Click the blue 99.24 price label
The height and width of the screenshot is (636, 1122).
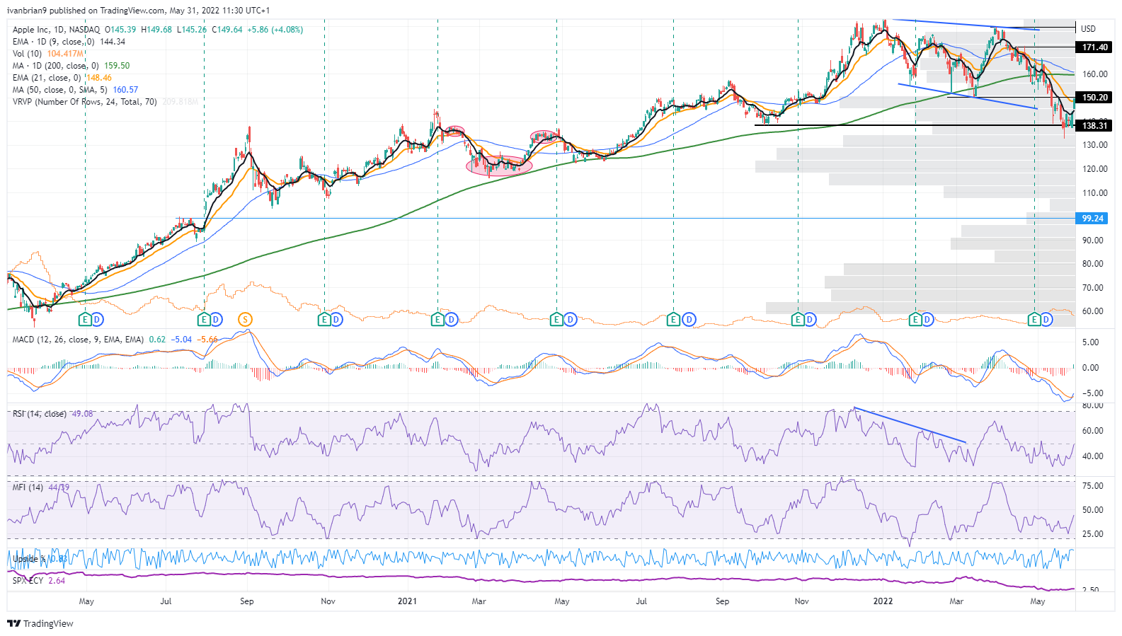[x=1092, y=219]
